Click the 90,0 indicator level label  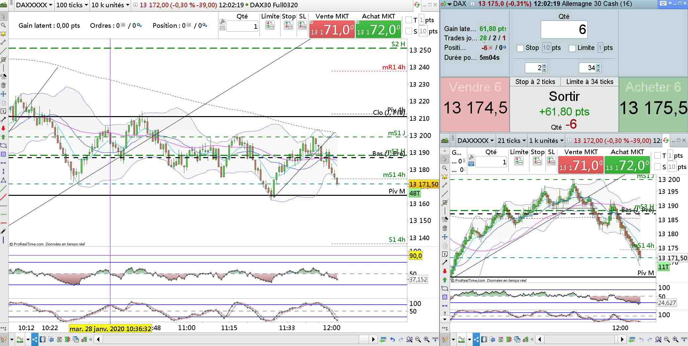[x=416, y=256]
